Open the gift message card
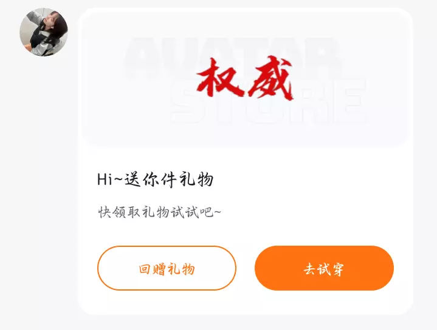 pyautogui.click(x=246, y=161)
